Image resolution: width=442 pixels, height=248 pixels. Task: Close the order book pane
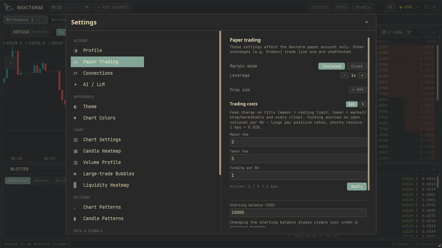pos(434,32)
